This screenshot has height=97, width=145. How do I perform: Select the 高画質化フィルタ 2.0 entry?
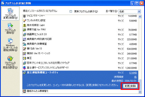pos(80,35)
